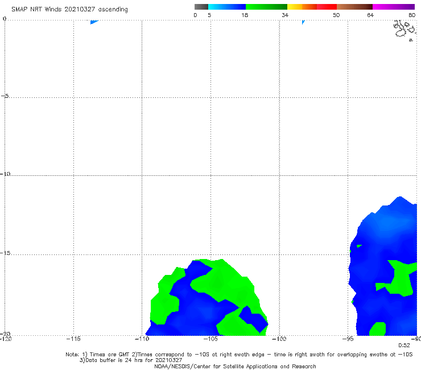
Task: Click the latitude label '-10'
Action: 5,174
